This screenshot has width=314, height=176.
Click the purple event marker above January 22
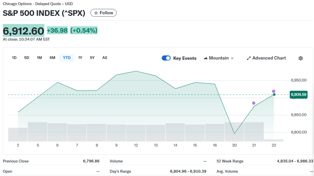click(274, 91)
